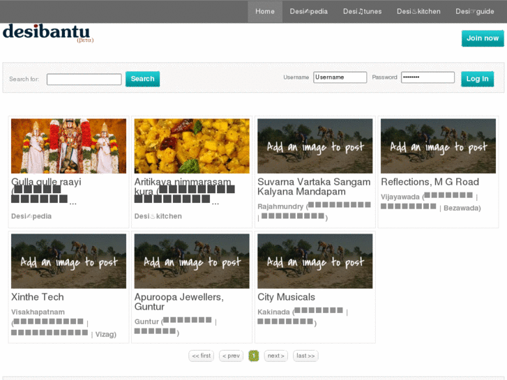Open the Home tab
The height and width of the screenshot is (380, 507).
265,11
